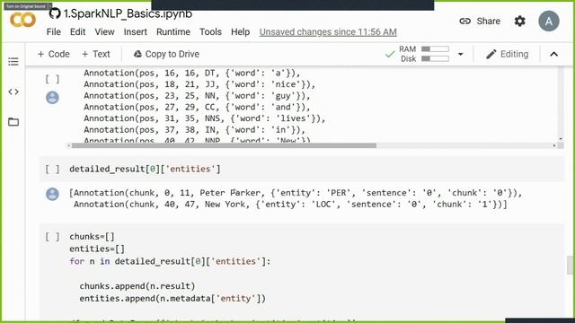This screenshot has height=323, width=575.
Task: Open the code snippets sidebar icon
Action: (x=13, y=92)
